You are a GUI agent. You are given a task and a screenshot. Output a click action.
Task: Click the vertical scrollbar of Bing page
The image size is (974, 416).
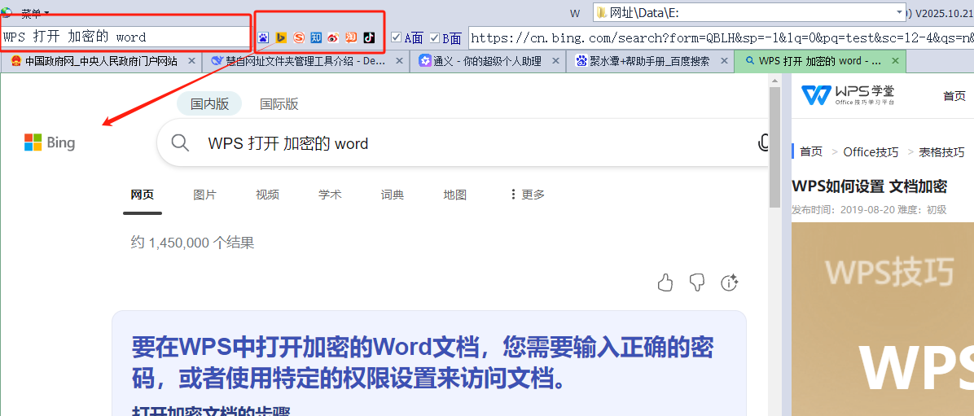(774, 147)
